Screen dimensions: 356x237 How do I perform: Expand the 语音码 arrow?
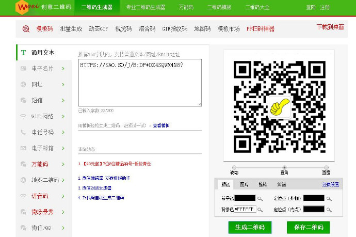tap(63, 196)
